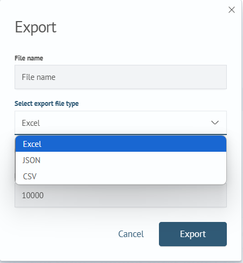Viewport: 243px width, 263px height.
Task: Click the blue highlighted Excel row
Action: (121, 144)
